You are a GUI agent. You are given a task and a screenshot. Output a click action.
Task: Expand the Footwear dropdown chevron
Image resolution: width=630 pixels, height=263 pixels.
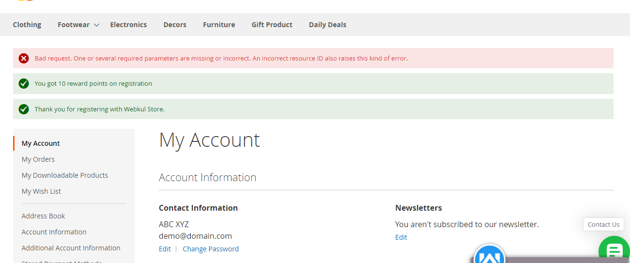96,25
